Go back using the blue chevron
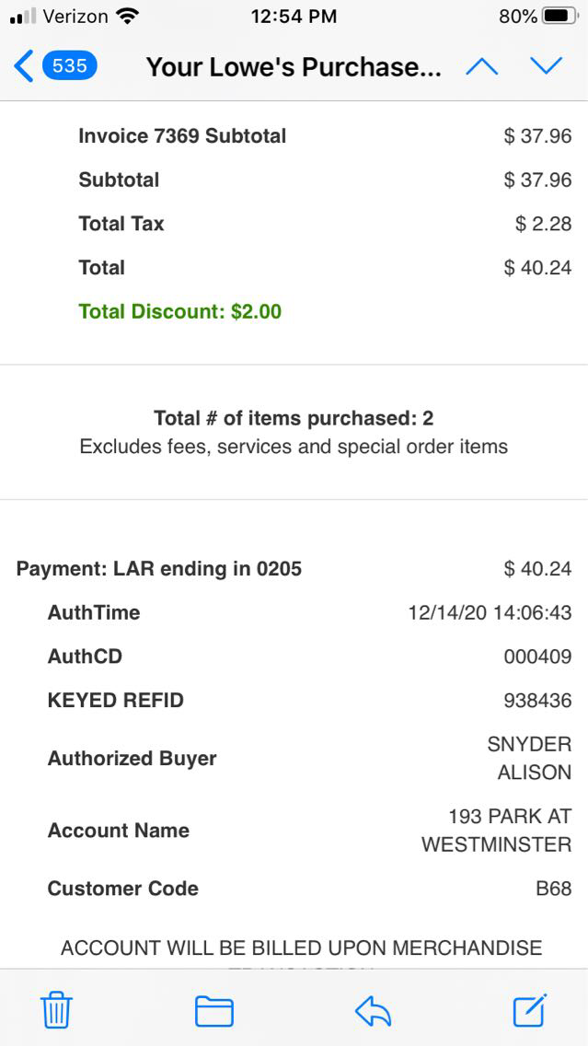Viewport: 588px width, 1046px height. [x=24, y=66]
